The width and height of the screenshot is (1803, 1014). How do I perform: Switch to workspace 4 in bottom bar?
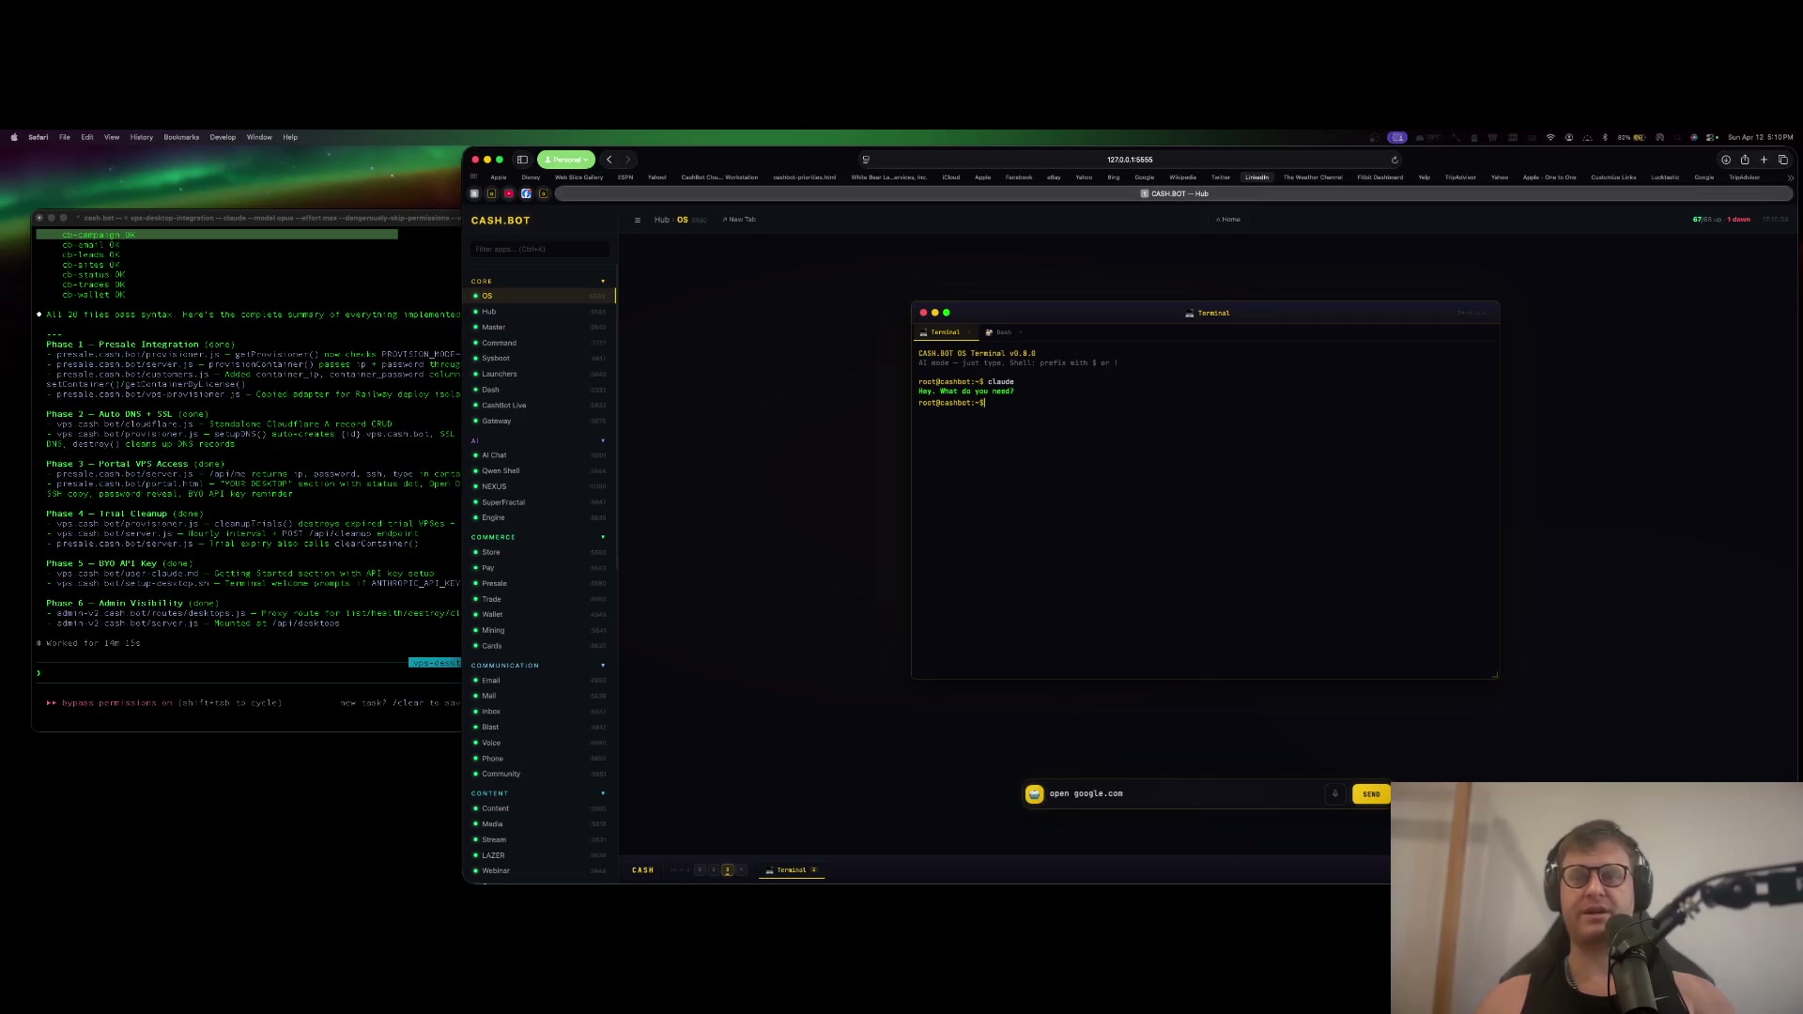741,870
